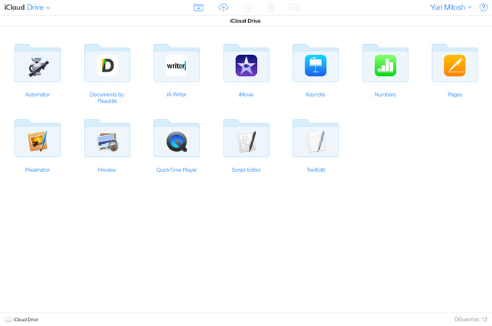The width and height of the screenshot is (492, 326).
Task: Click the Pages folder label
Action: pos(454,95)
